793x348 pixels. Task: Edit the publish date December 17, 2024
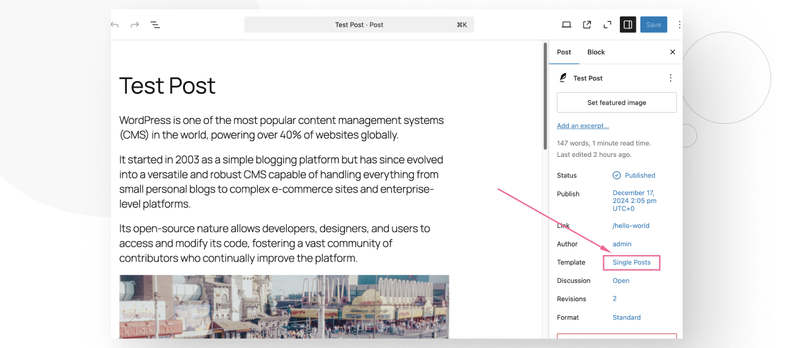click(634, 200)
